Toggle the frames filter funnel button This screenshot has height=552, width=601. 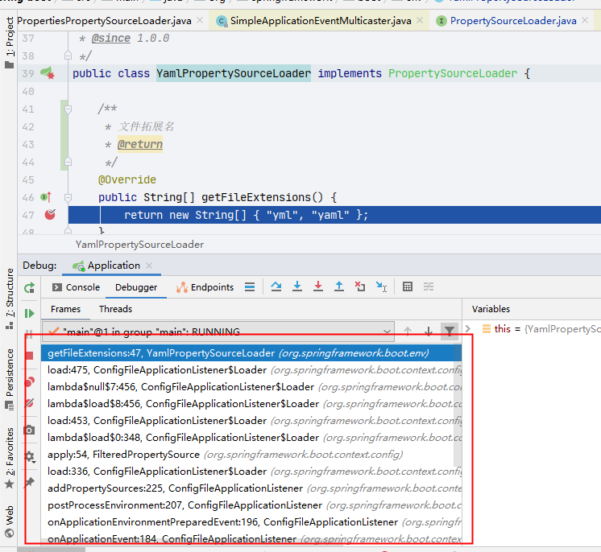coord(449,331)
